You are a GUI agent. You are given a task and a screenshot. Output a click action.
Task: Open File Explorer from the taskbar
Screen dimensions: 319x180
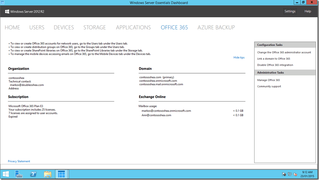tap(47, 174)
